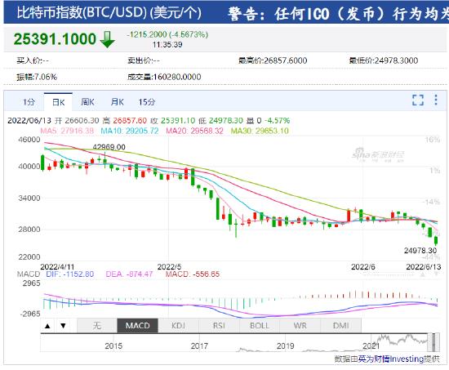Click the indicator up arrow button
The image size is (449, 370).
coord(47,326)
